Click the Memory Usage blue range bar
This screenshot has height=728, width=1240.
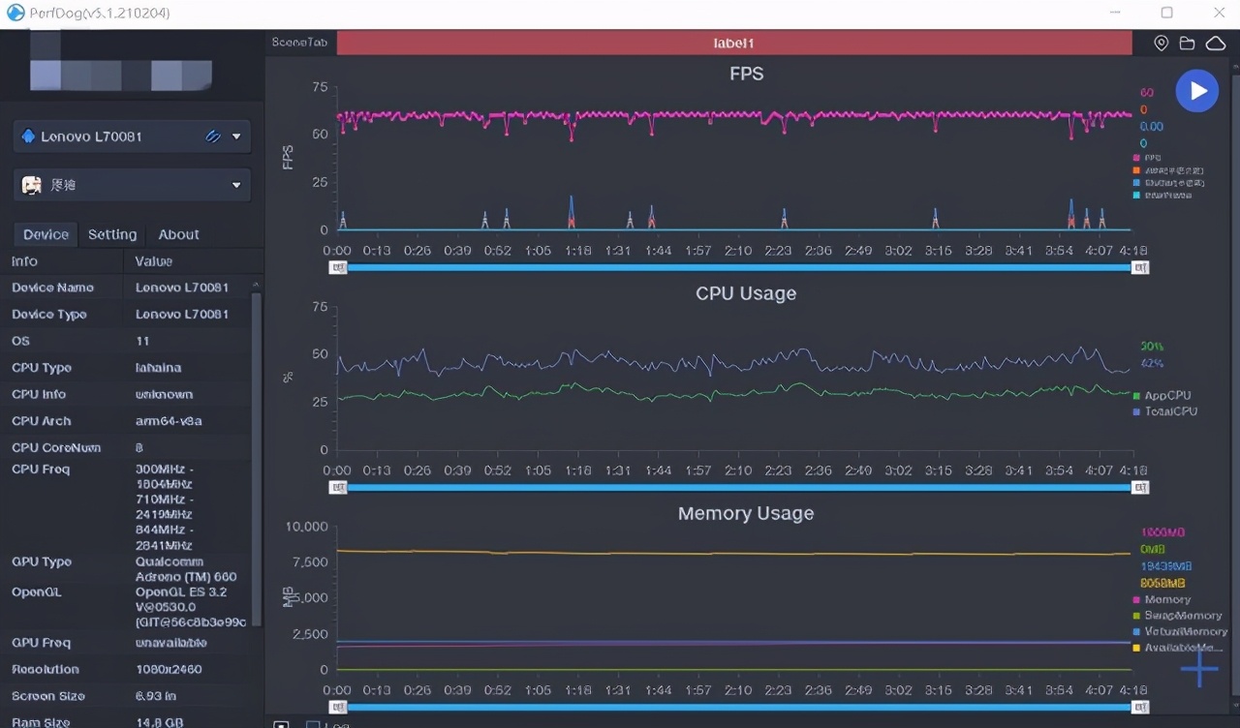[x=739, y=708]
